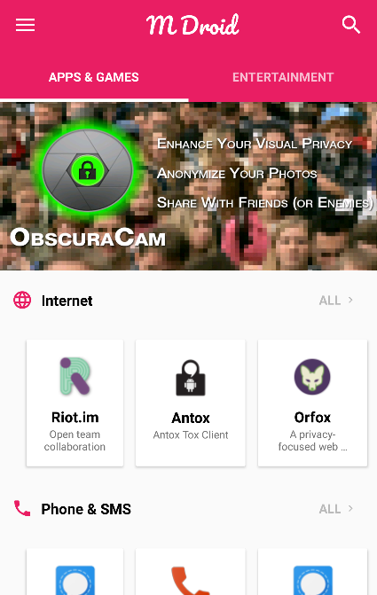Open the ObscuraCam featured banner
The width and height of the screenshot is (377, 595).
pyautogui.click(x=188, y=186)
